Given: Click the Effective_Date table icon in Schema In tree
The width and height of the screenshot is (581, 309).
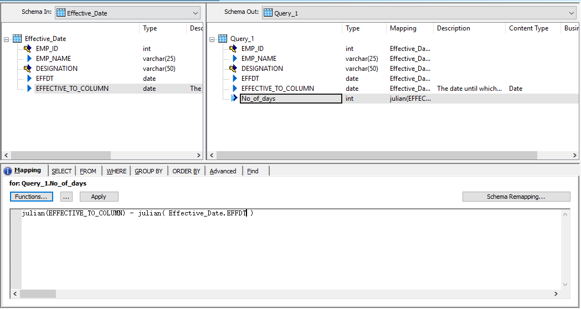Looking at the screenshot, I should 17,39.
